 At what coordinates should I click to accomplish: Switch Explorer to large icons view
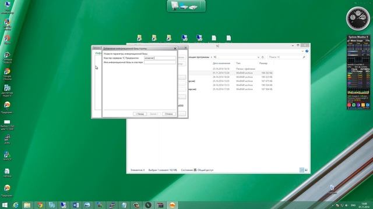coord(306,170)
